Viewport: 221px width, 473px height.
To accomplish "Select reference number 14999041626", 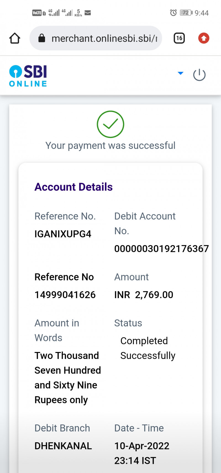I will click(65, 295).
